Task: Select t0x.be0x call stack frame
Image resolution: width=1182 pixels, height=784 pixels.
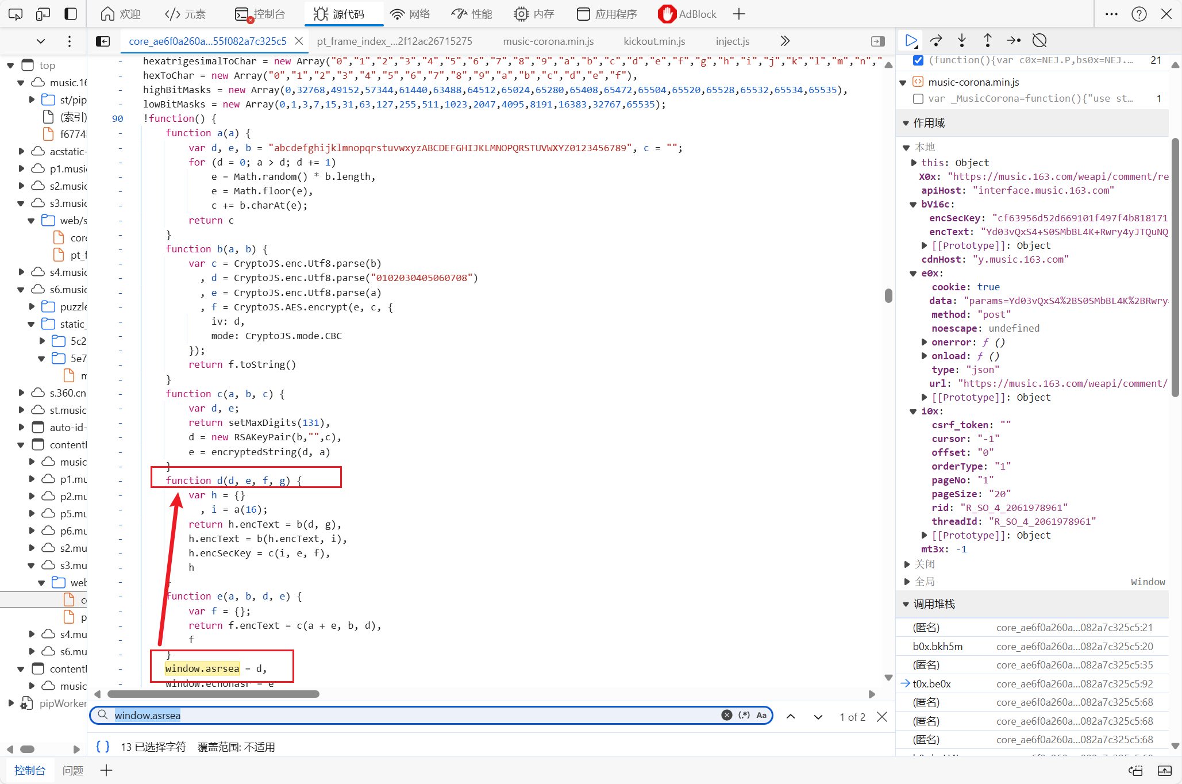Action: tap(1033, 684)
